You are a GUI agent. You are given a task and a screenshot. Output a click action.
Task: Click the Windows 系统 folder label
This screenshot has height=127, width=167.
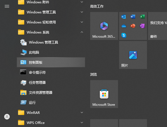click(x=38, y=32)
